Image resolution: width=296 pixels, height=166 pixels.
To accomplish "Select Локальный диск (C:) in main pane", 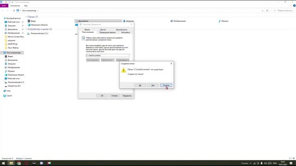I will pos(38,33).
